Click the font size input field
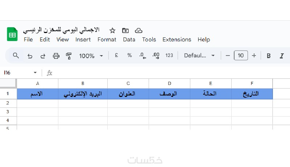Screen dimensions: 290x167 pos(241,56)
